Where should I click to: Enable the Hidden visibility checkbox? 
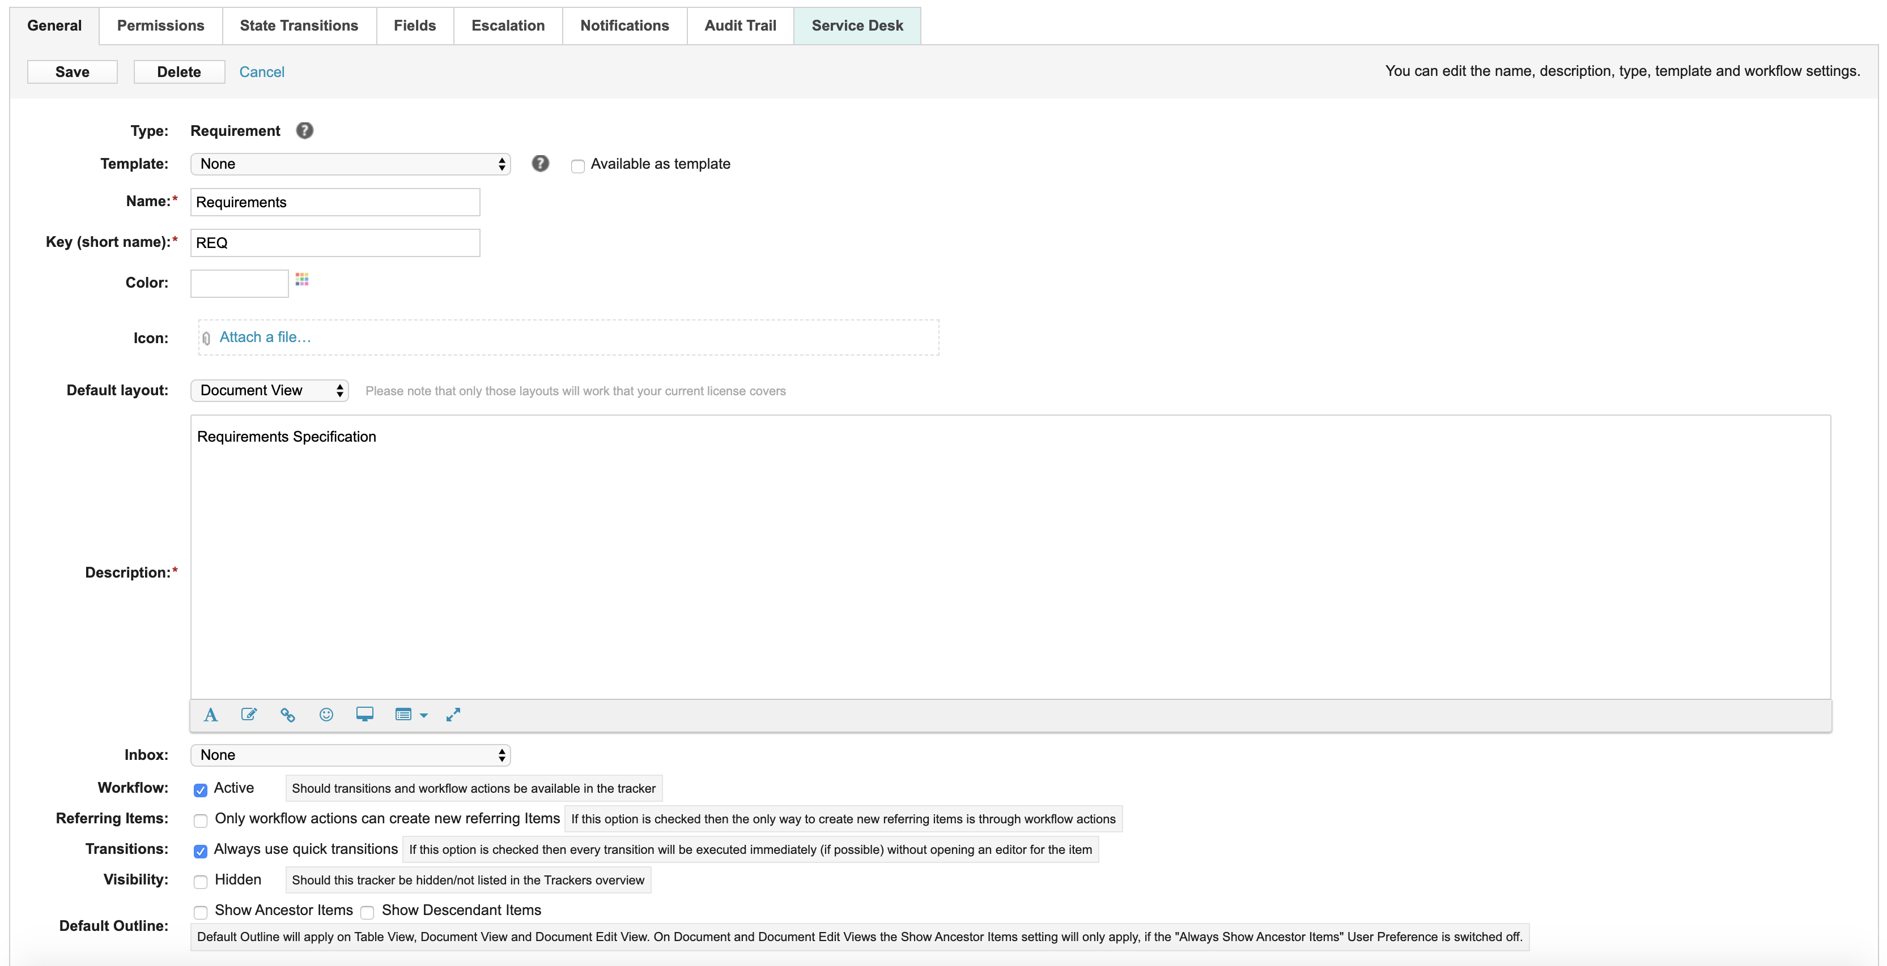[200, 882]
